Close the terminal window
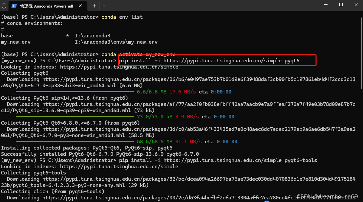Viewport: 363px width, 202px height. [x=356, y=5]
